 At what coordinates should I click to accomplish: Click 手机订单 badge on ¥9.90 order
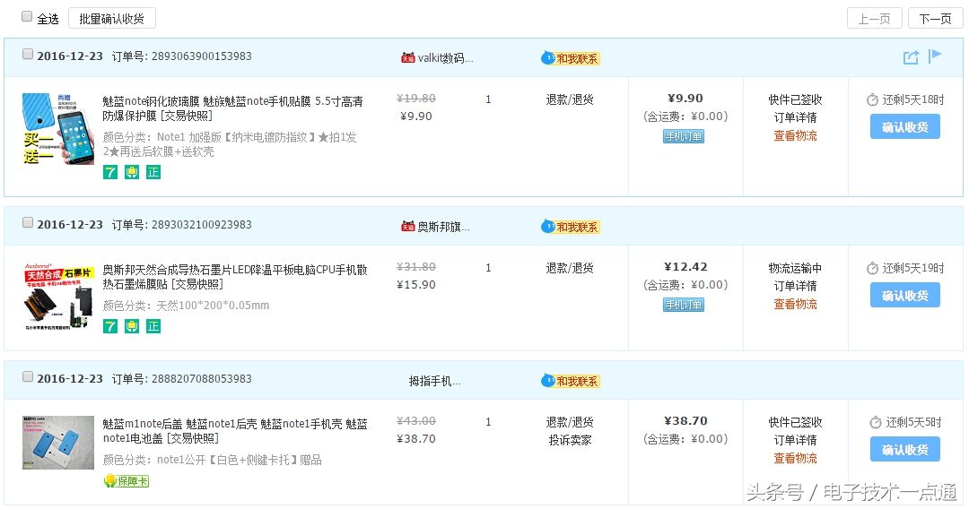(684, 136)
